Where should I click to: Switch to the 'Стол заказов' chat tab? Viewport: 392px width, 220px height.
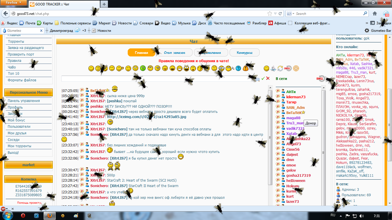(174, 53)
